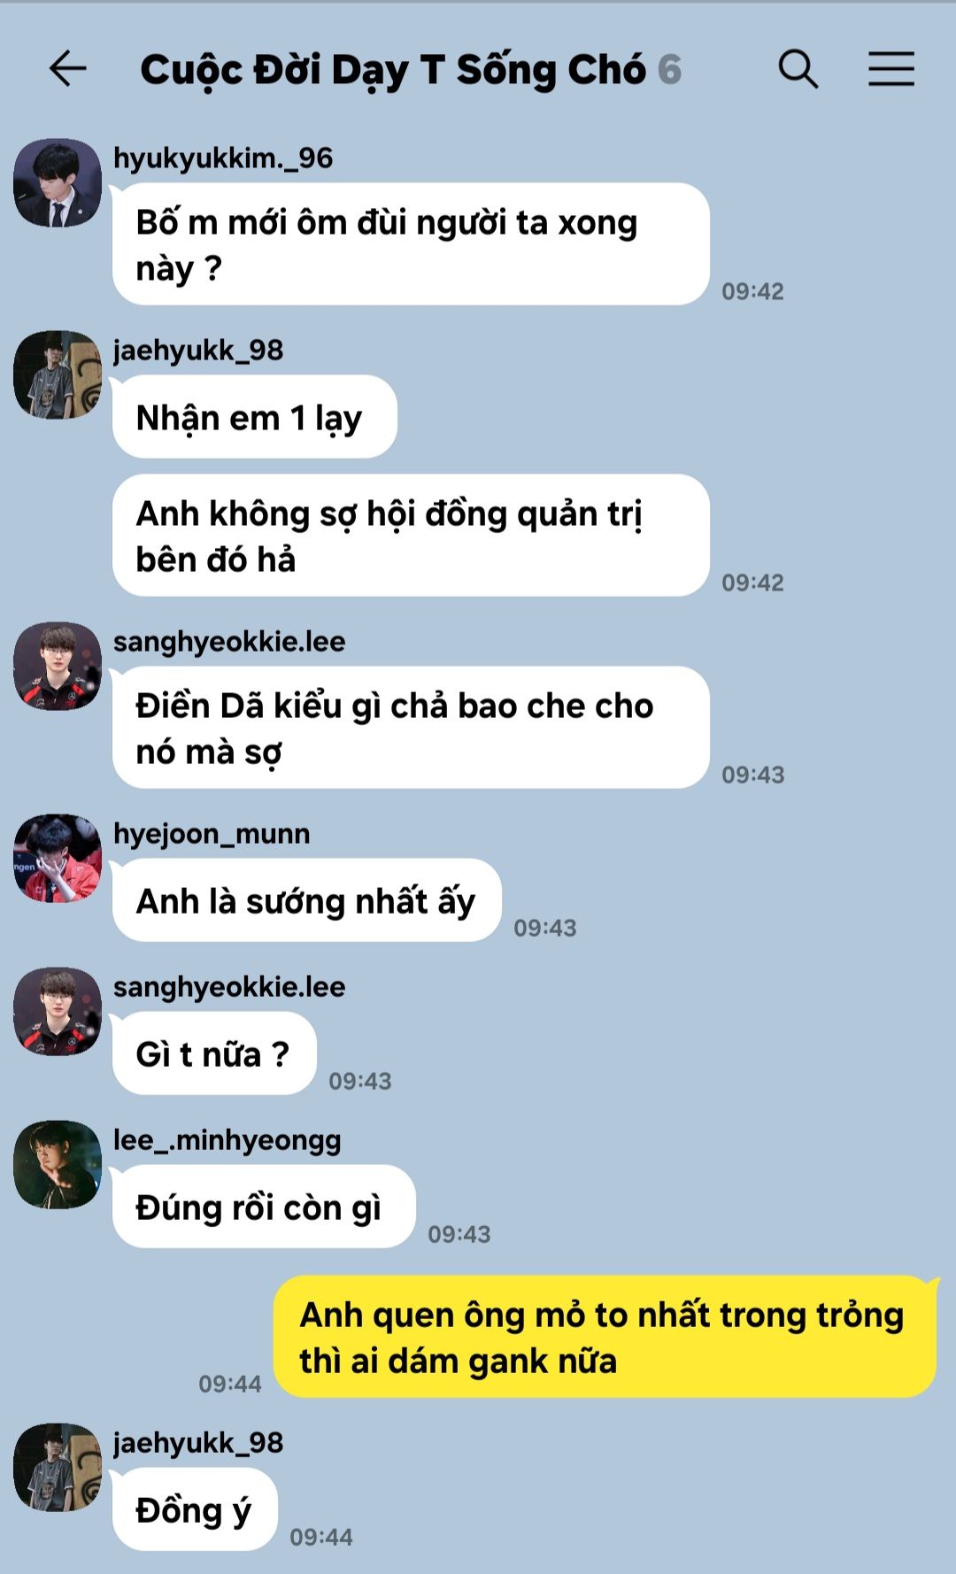Select the "Anh là sướng nhất ấy" bubble
The width and height of the screenshot is (956, 1574).
[306, 900]
